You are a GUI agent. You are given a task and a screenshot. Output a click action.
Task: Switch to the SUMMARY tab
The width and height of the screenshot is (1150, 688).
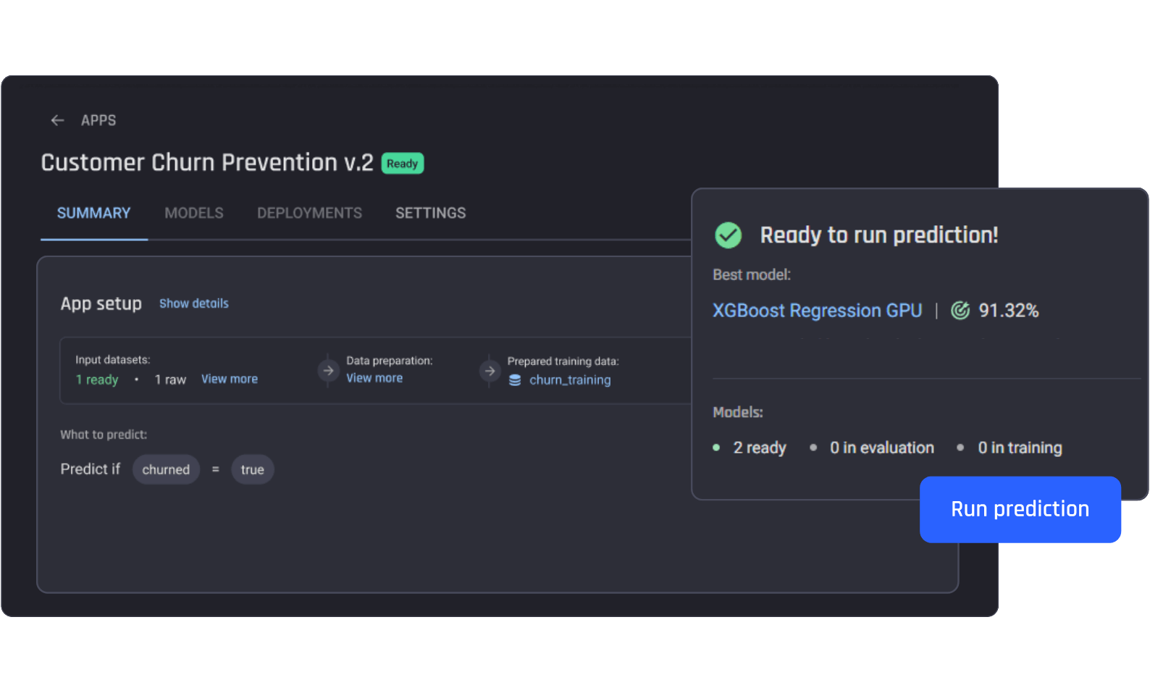point(94,213)
